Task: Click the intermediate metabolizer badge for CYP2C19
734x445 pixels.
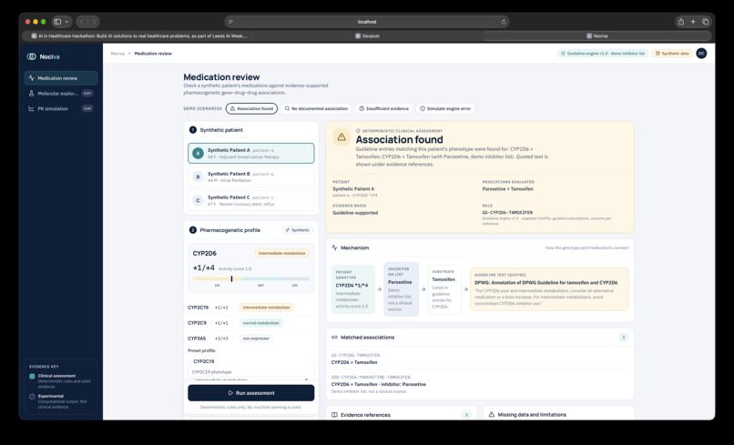Action: (266, 308)
